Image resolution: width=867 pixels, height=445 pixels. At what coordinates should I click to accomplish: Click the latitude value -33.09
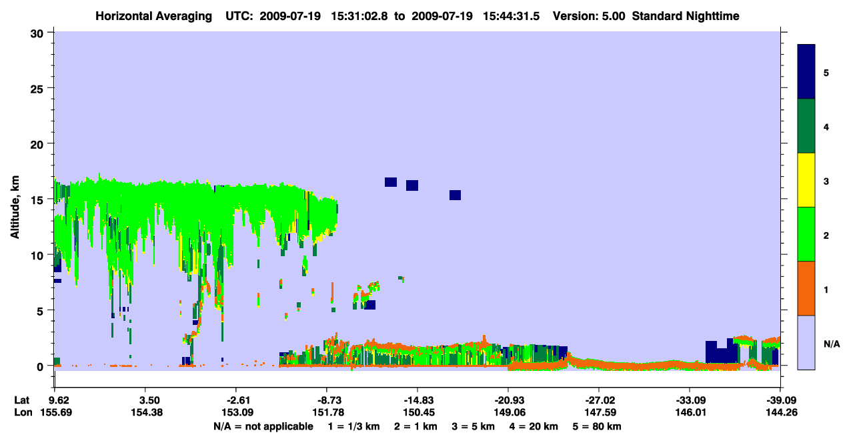coord(690,400)
